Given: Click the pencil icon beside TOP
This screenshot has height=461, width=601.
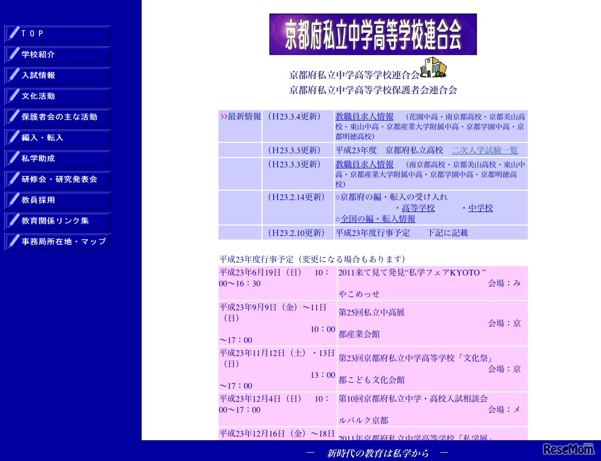Looking at the screenshot, I should tap(13, 33).
